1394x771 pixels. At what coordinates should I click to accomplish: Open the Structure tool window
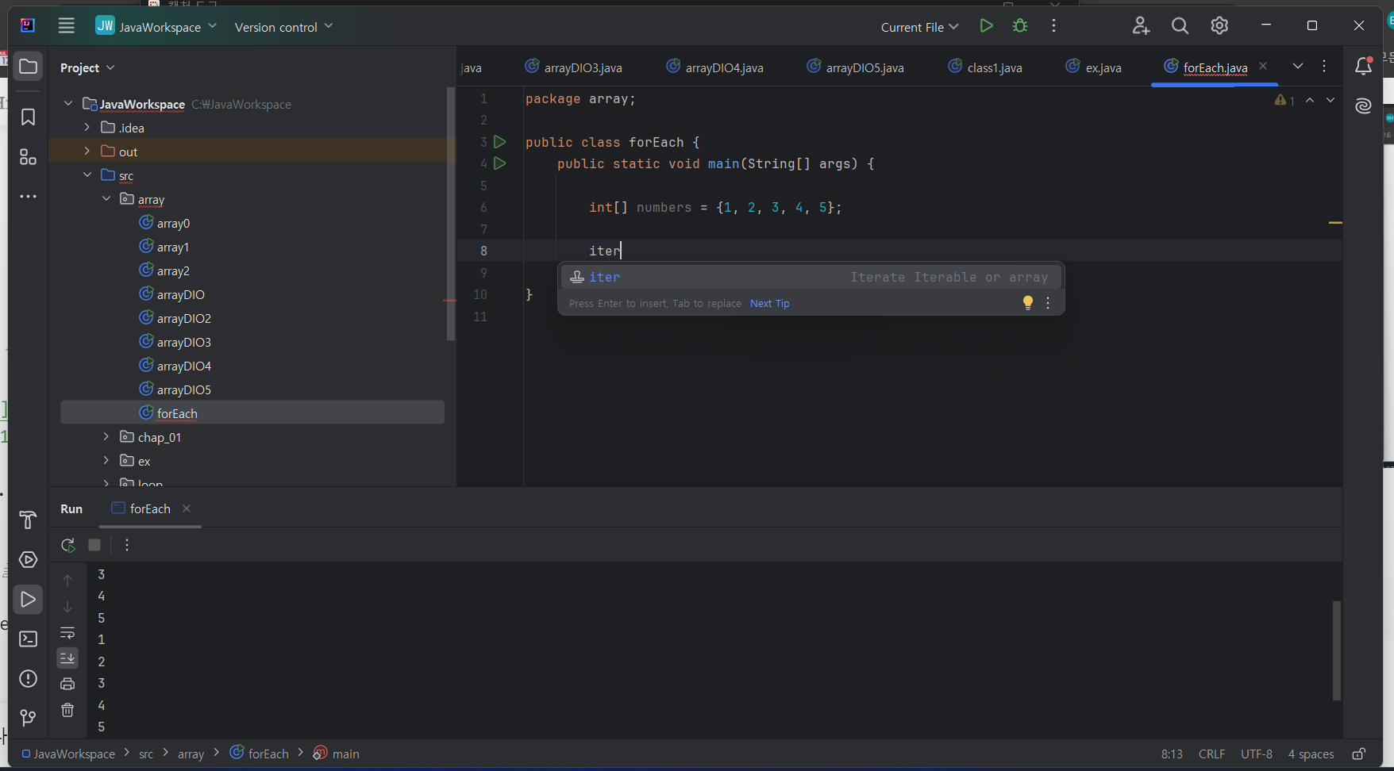pyautogui.click(x=28, y=157)
